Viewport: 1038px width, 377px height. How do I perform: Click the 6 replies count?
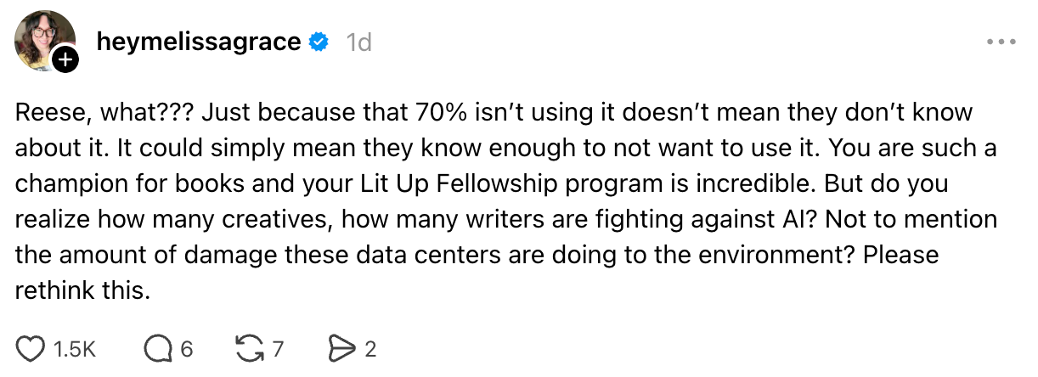coord(187,349)
